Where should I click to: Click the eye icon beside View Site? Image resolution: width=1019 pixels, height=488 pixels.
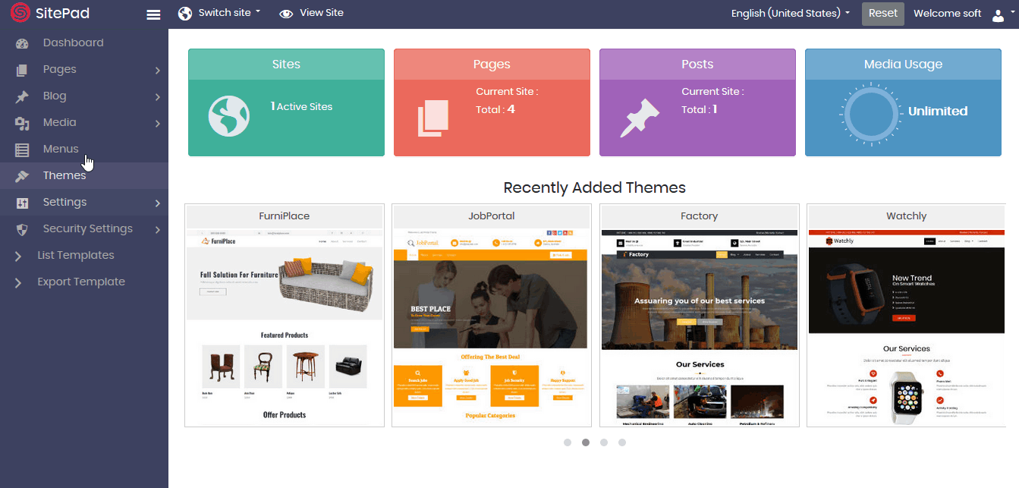(x=286, y=14)
